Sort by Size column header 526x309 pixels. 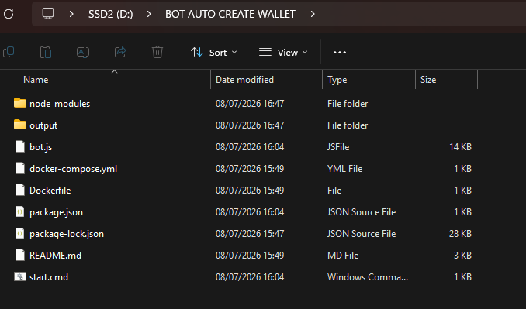click(428, 80)
